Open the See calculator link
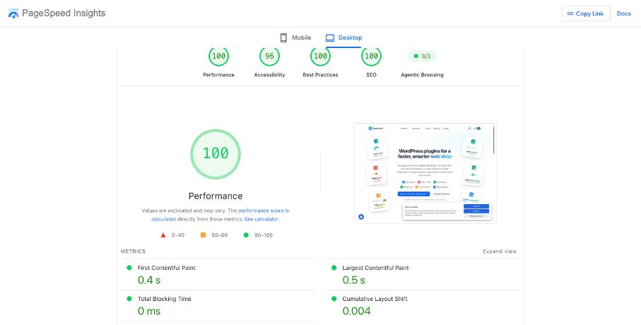 click(x=261, y=219)
